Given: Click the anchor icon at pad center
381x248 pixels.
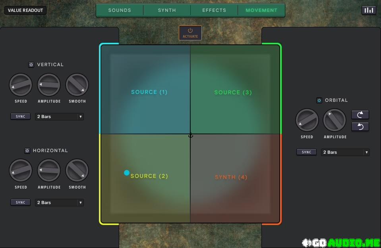Looking at the screenshot, I should pos(190,135).
